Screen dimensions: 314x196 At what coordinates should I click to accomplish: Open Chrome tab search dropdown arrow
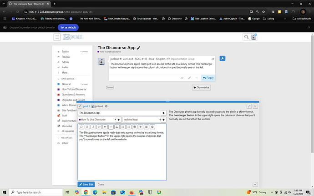(x=4, y=4)
